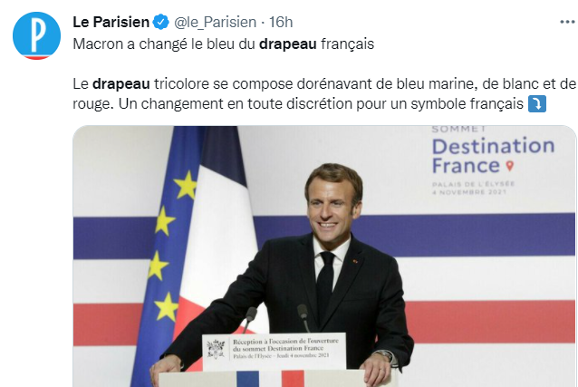Click the headline "Macron a changé le bleu"
This screenshot has height=387, width=578.
click(x=163, y=43)
